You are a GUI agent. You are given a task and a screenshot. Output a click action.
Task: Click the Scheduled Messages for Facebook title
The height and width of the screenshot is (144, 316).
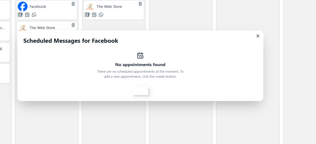pyautogui.click(x=71, y=41)
